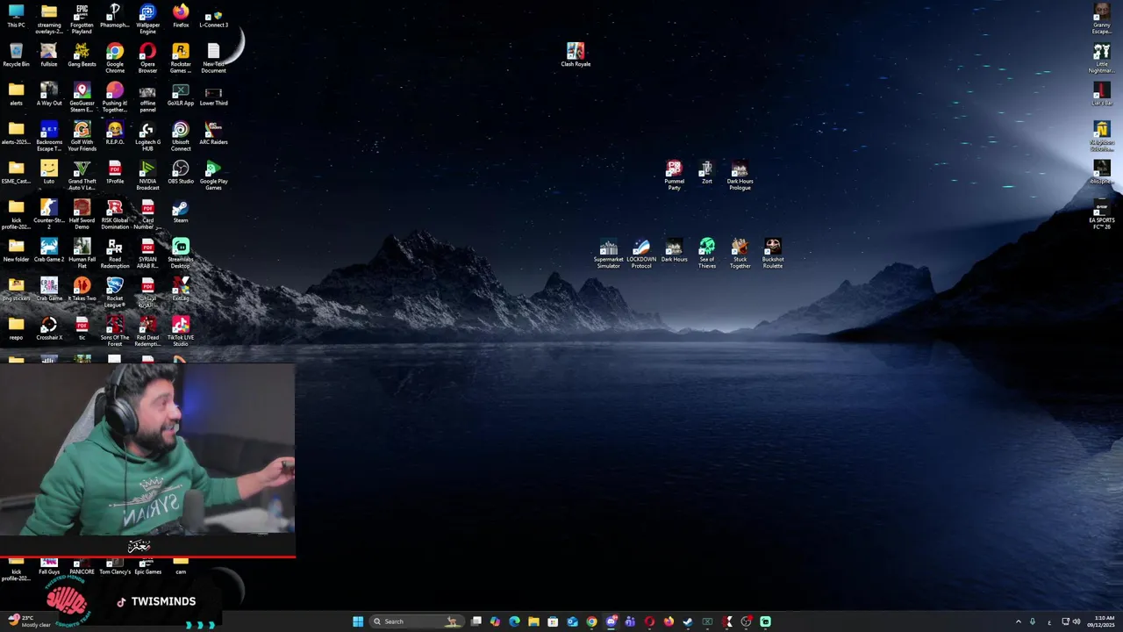Open Stuck Together shortcut

[740, 254]
